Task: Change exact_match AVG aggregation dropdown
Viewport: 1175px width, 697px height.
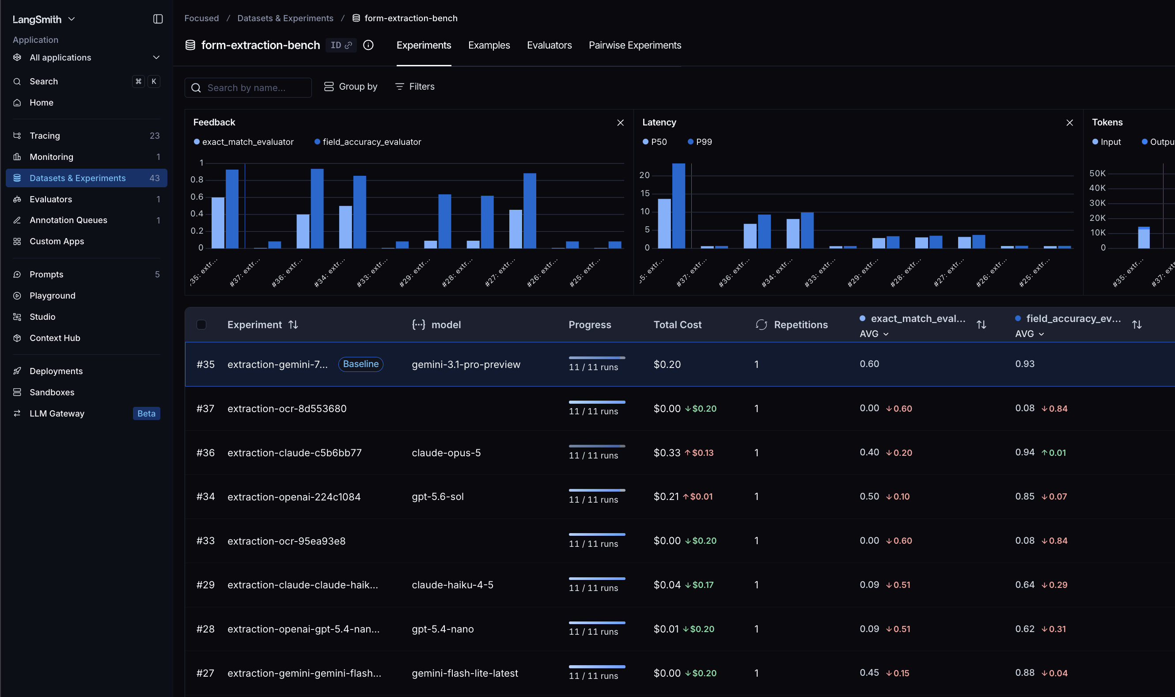Action: point(874,334)
